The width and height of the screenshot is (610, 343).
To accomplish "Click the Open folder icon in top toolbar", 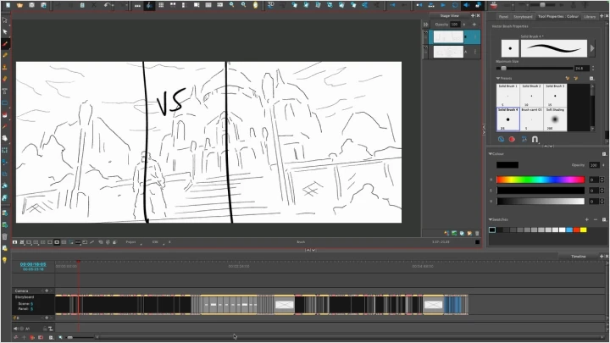I will coord(19,5).
